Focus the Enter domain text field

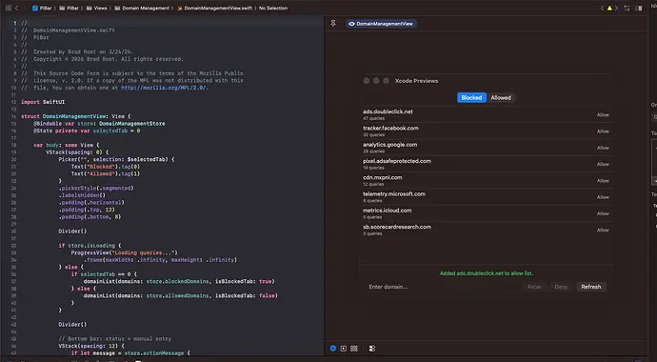pyautogui.click(x=442, y=287)
